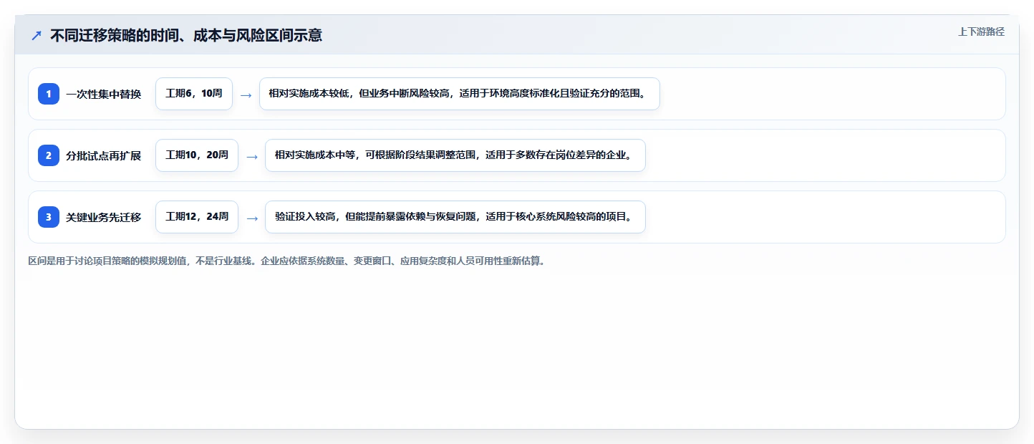Click the number 3 step badge

(49, 217)
